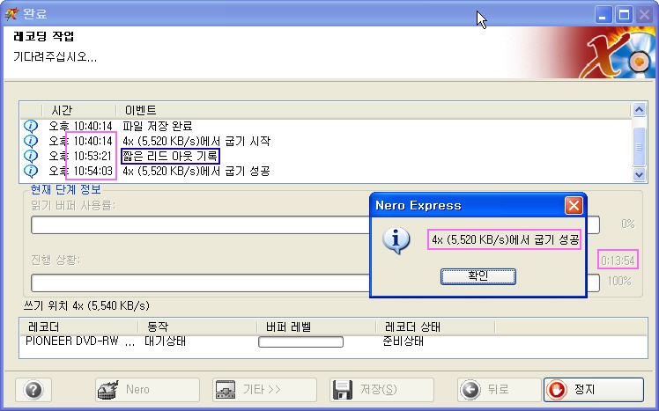Click the help question mark button
Image resolution: width=659 pixels, height=411 pixels.
[x=33, y=389]
